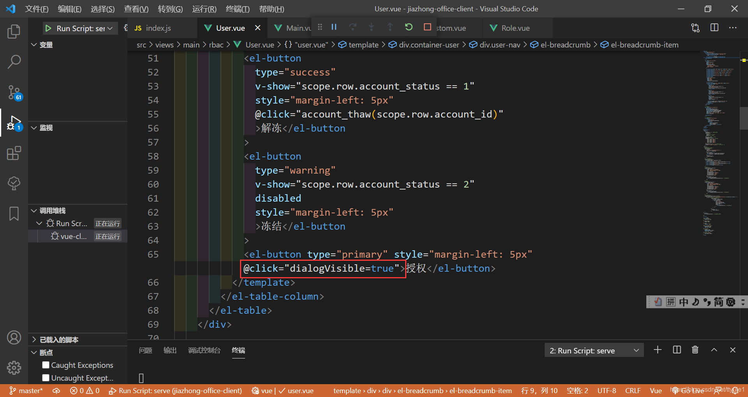Screen dimensions: 748x397
Task: Open the Explorer view in activity bar
Action: click(14, 32)
